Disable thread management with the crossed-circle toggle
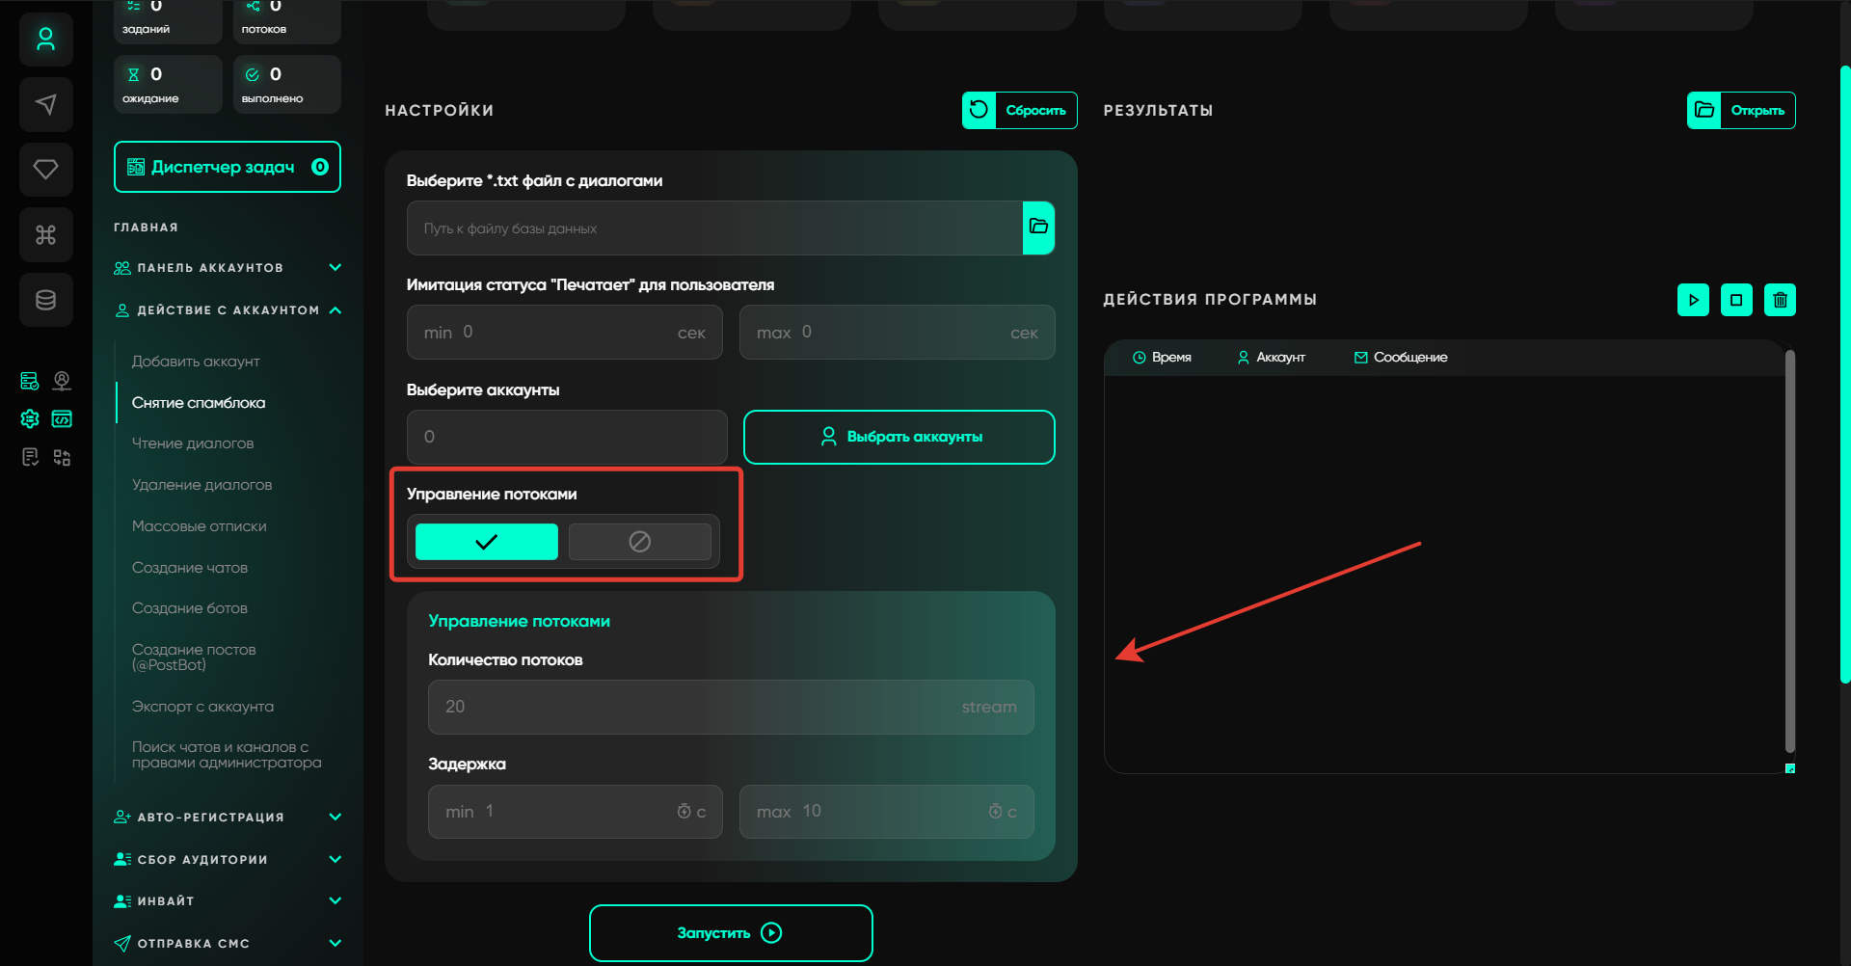Screen dimensions: 1851x966 click(639, 542)
